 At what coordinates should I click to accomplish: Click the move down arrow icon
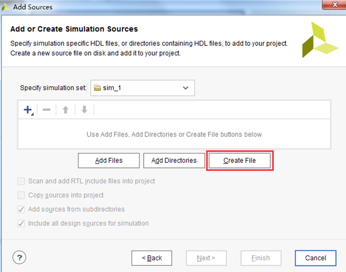85,110
